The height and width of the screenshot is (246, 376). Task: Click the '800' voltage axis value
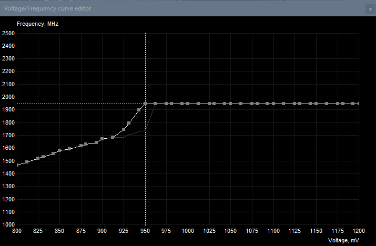pos(17,231)
